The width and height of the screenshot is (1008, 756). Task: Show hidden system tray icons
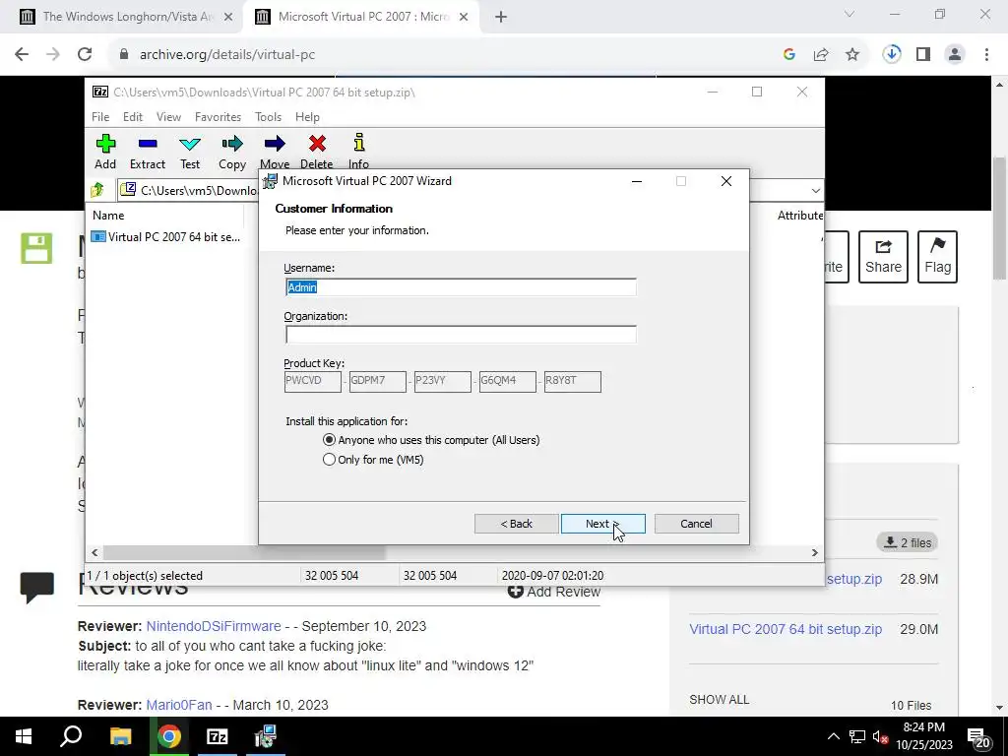coord(833,736)
